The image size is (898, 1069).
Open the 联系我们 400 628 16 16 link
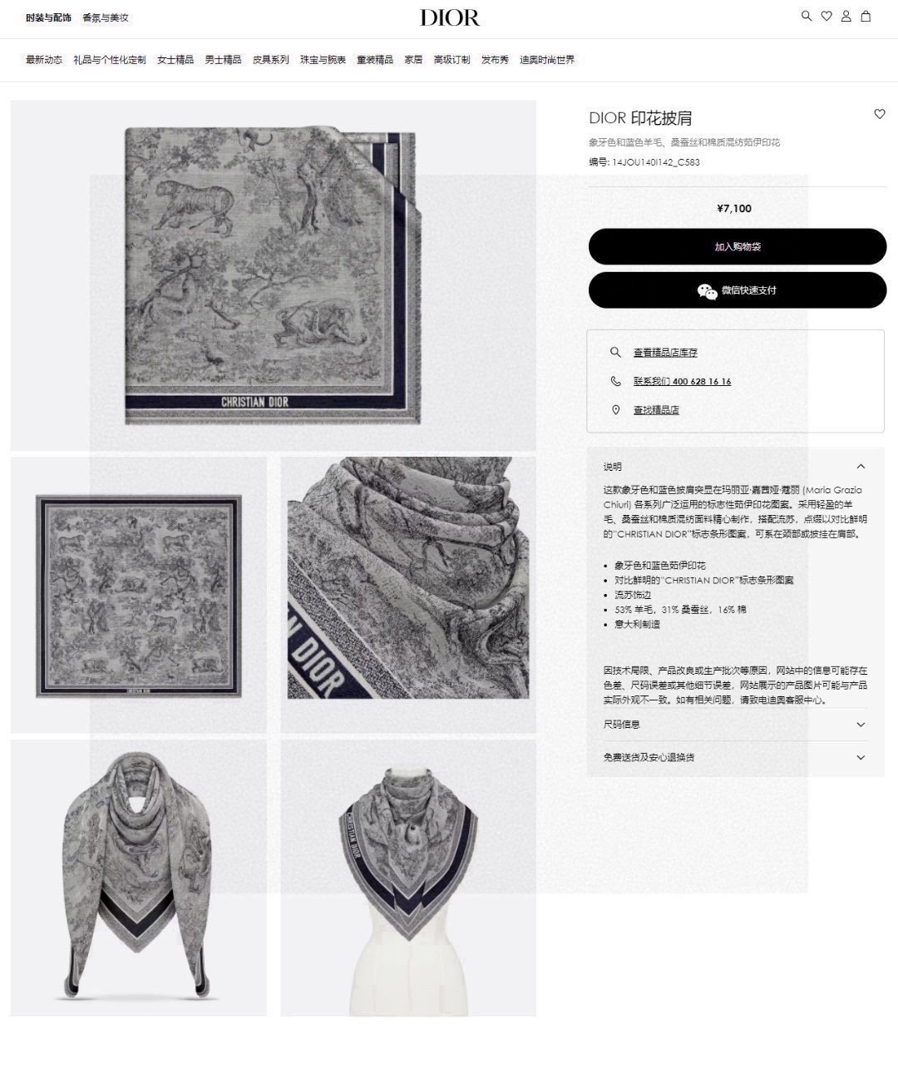point(682,381)
